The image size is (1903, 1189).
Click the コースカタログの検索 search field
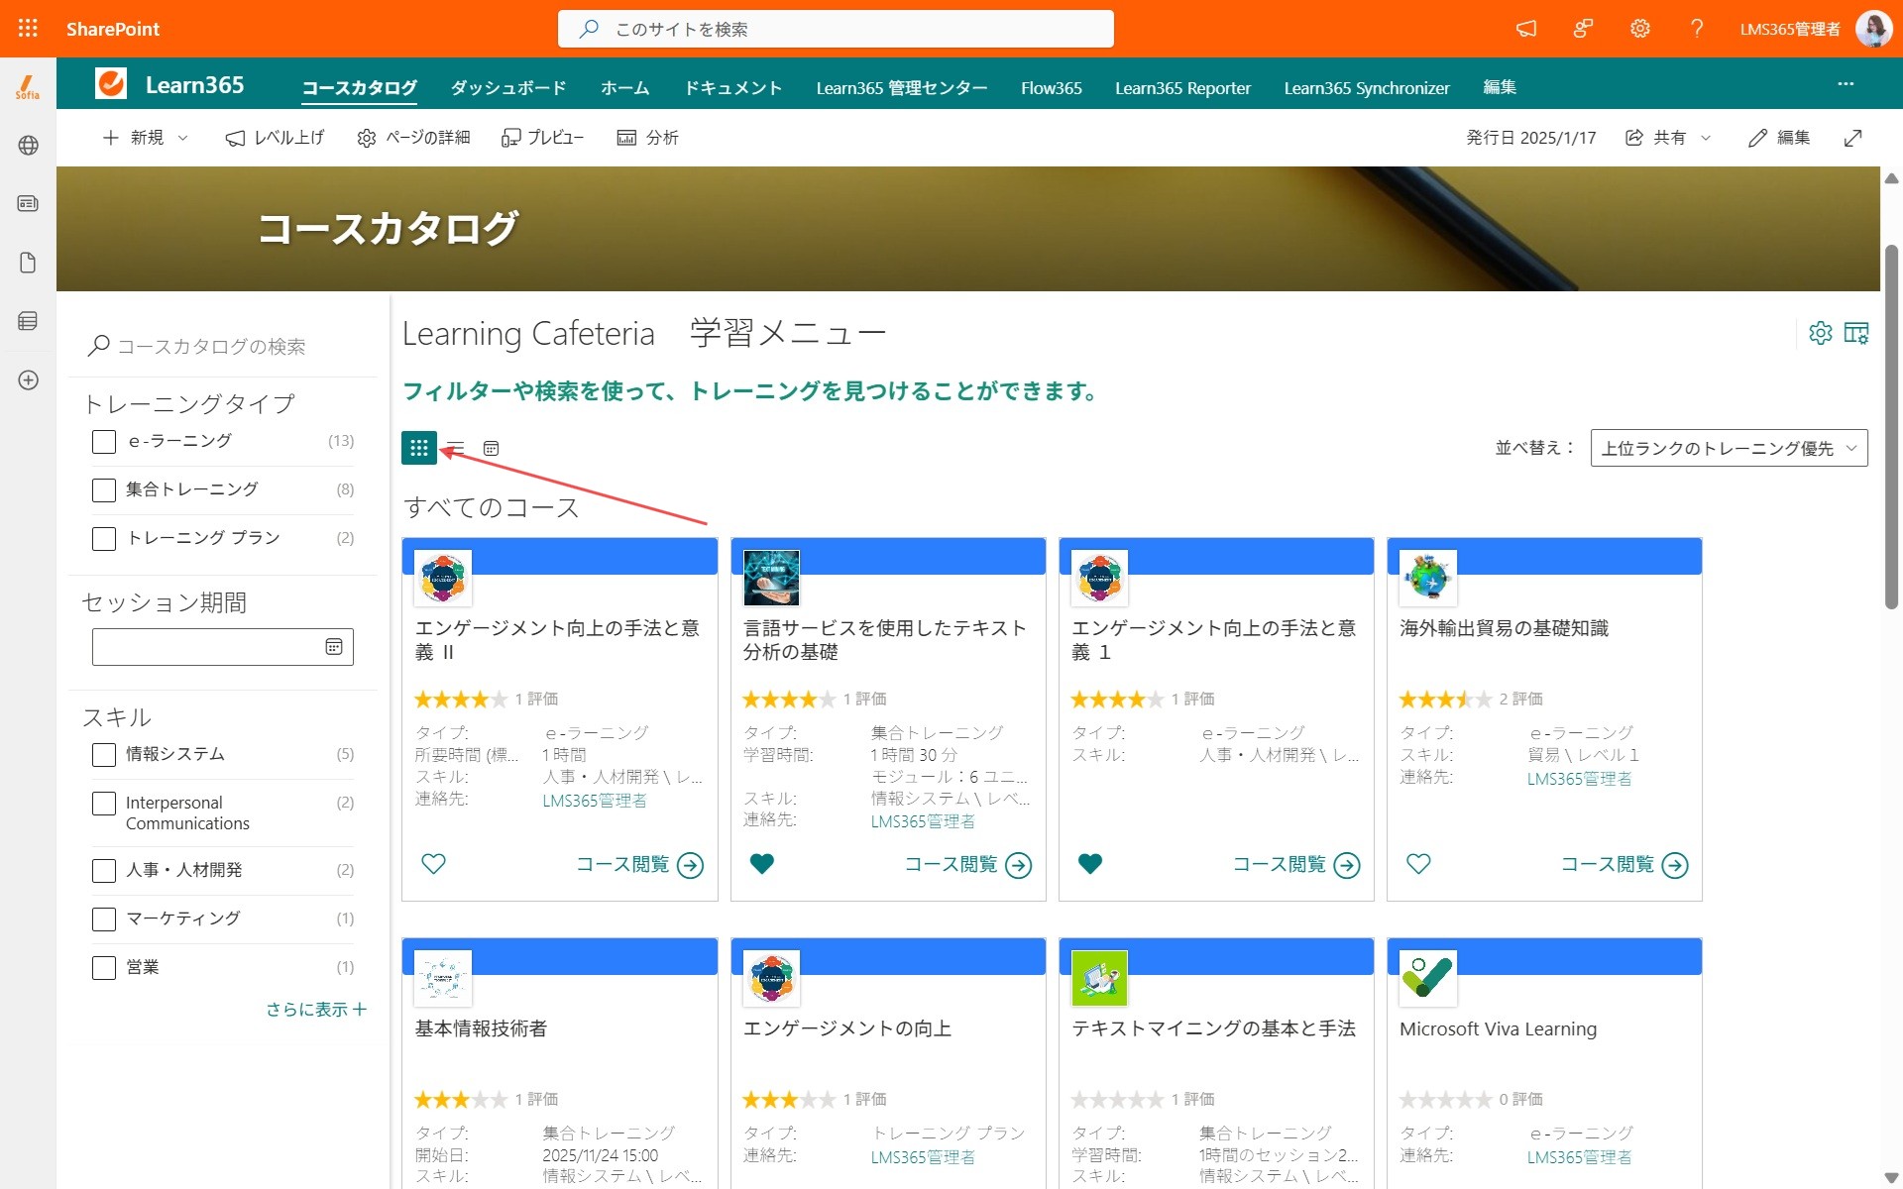223,346
